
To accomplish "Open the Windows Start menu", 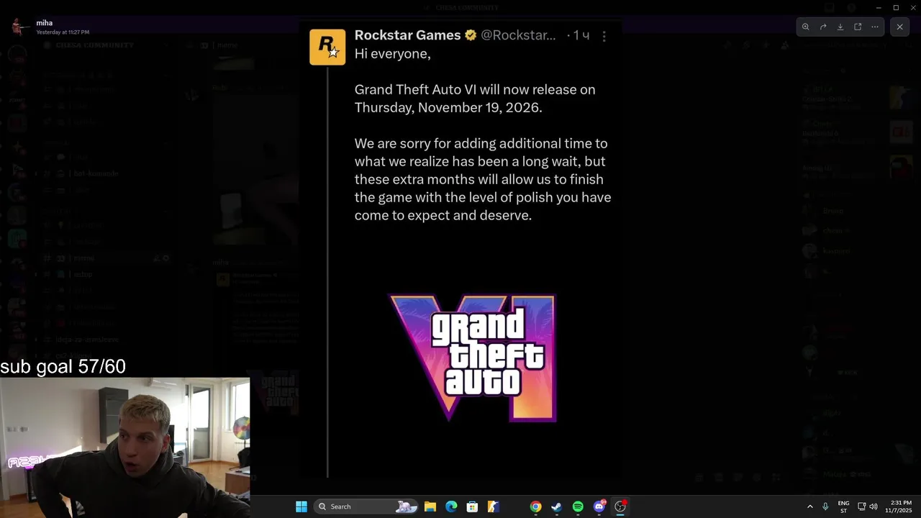I will point(301,506).
